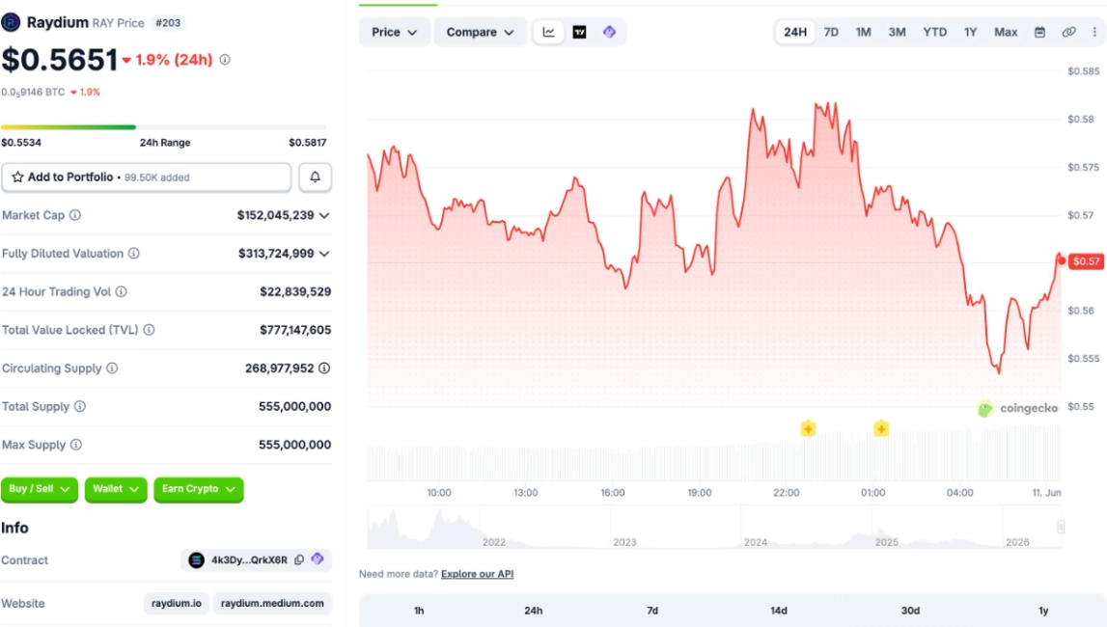1107x627 pixels.
Task: Select the 1Y chart range
Action: click(971, 32)
